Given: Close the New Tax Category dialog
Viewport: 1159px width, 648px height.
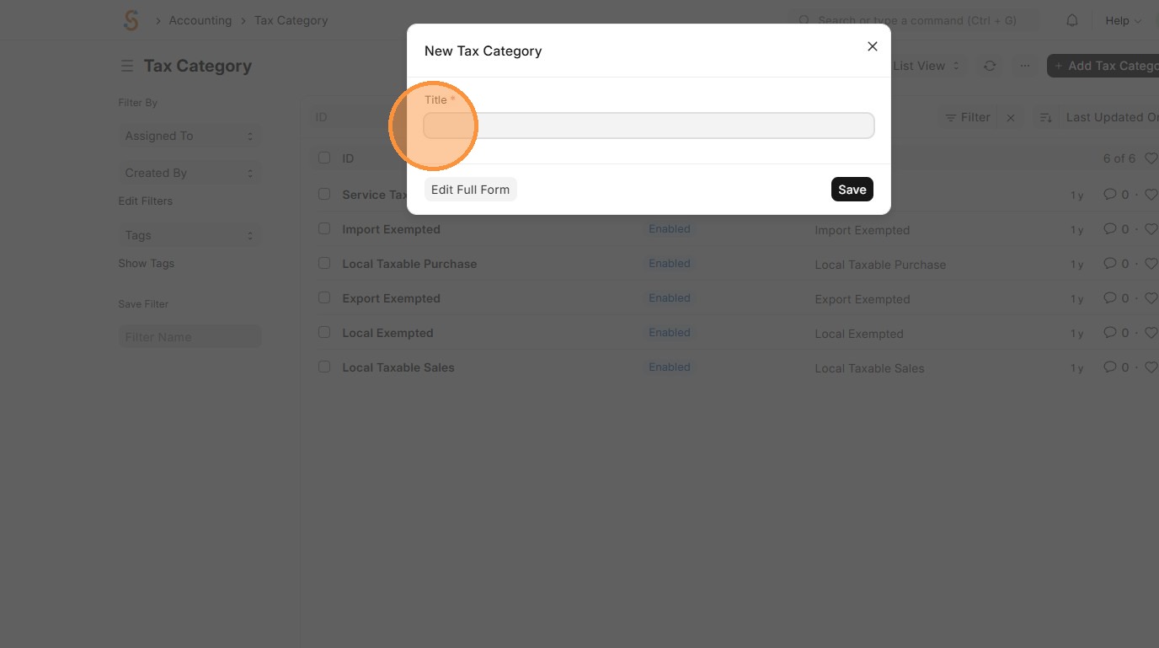Looking at the screenshot, I should click(x=873, y=46).
